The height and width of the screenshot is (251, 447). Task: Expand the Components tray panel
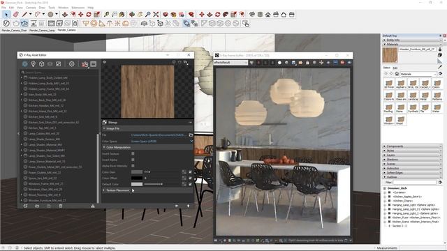click(411, 146)
